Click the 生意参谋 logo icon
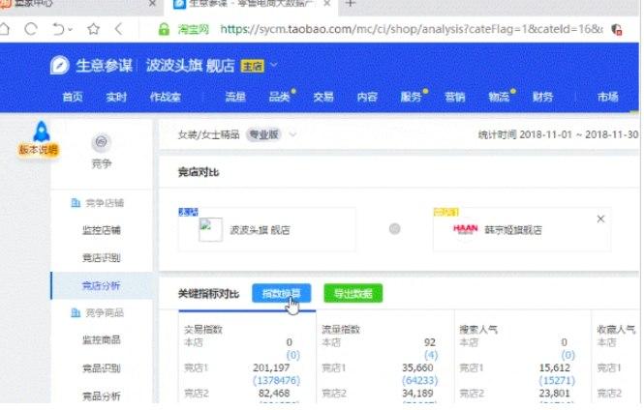The width and height of the screenshot is (644, 410). point(59,66)
